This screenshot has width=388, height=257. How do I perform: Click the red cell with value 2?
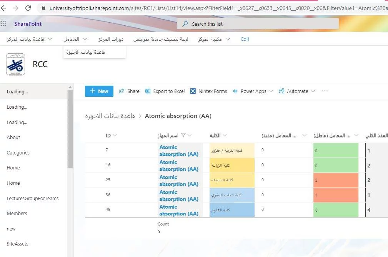click(x=335, y=180)
